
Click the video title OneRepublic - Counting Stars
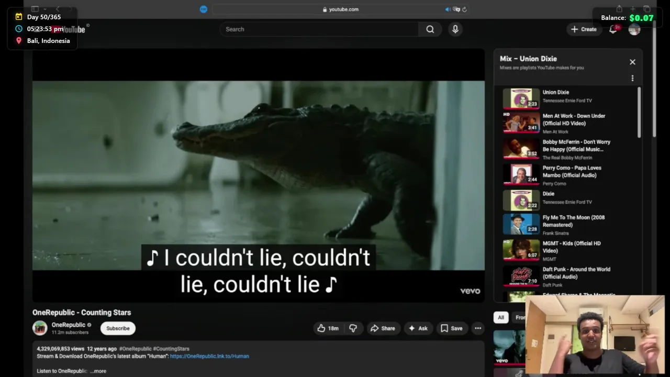pyautogui.click(x=82, y=313)
